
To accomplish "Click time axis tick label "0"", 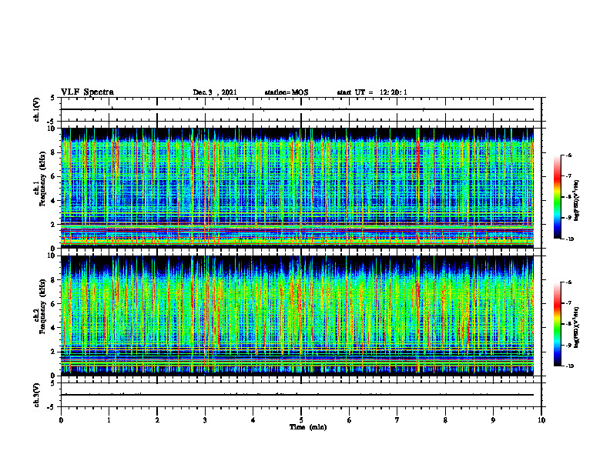I will coord(61,420).
